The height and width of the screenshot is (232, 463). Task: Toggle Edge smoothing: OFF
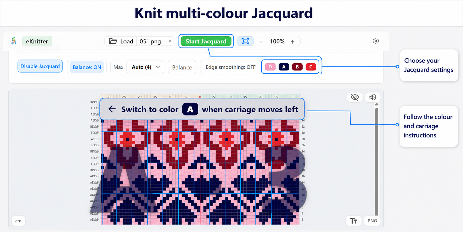(x=230, y=67)
